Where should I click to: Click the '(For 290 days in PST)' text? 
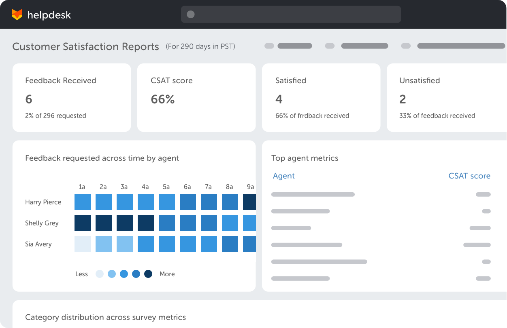[x=200, y=46]
